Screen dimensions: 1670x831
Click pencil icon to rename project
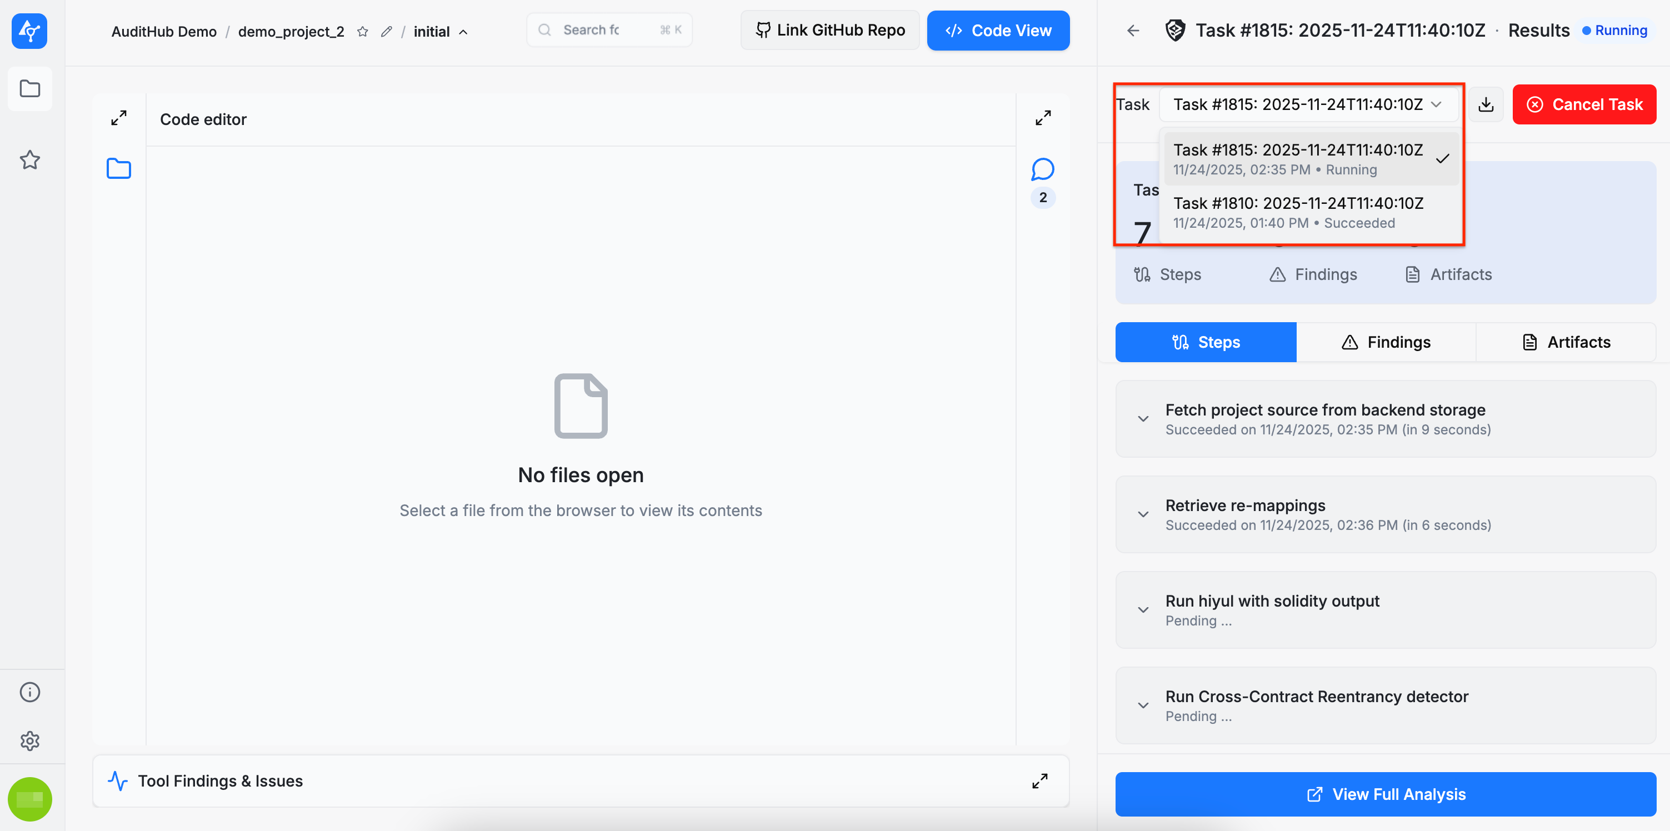tap(386, 32)
